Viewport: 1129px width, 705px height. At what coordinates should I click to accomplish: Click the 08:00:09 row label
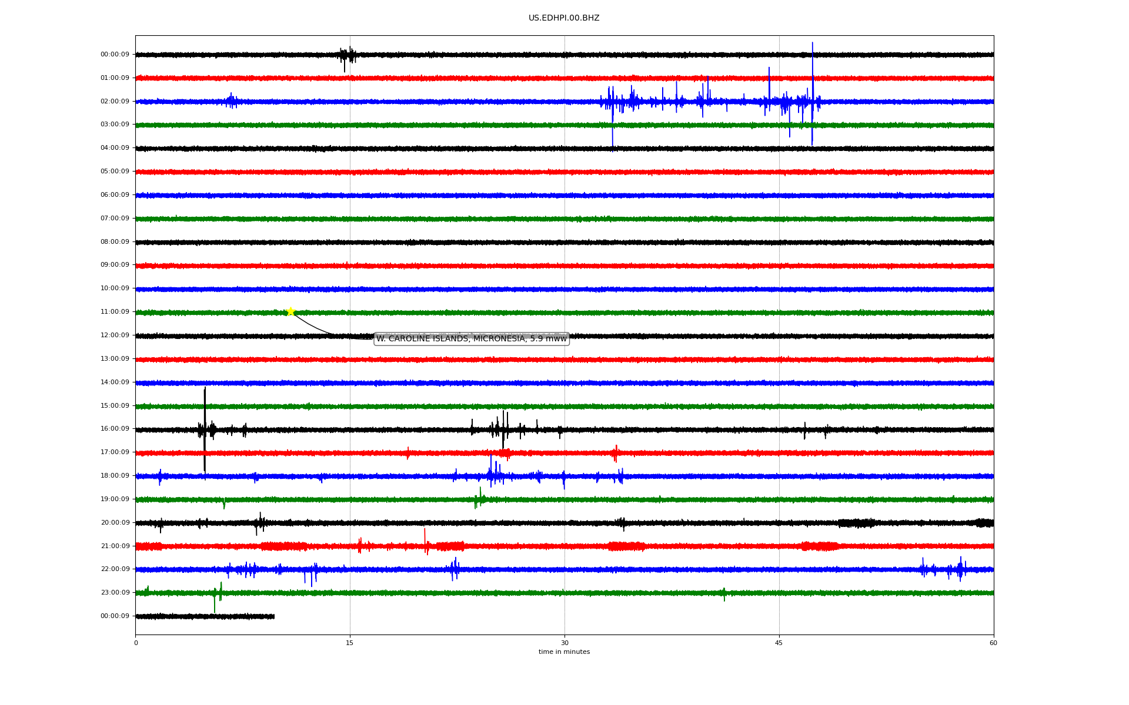click(115, 242)
